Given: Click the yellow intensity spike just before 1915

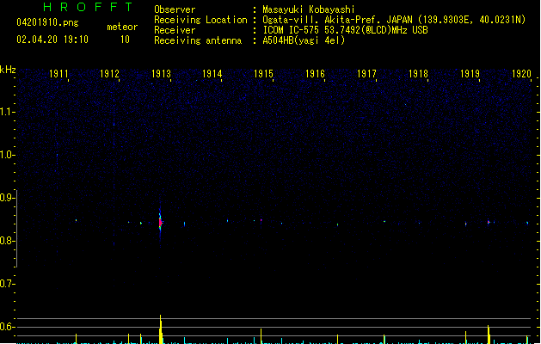Looking at the screenshot, I should (261, 336).
